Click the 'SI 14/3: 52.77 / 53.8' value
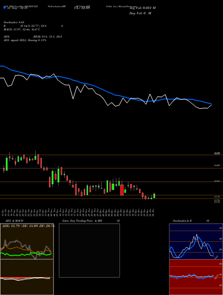 (x=33, y=26)
